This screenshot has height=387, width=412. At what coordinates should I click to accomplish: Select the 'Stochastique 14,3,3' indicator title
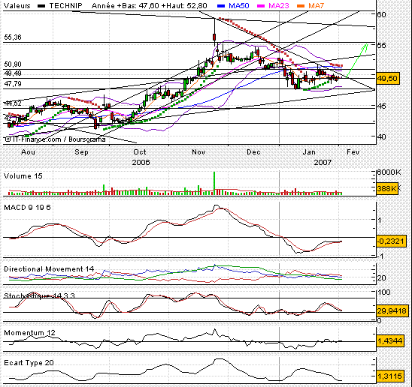[39, 295]
